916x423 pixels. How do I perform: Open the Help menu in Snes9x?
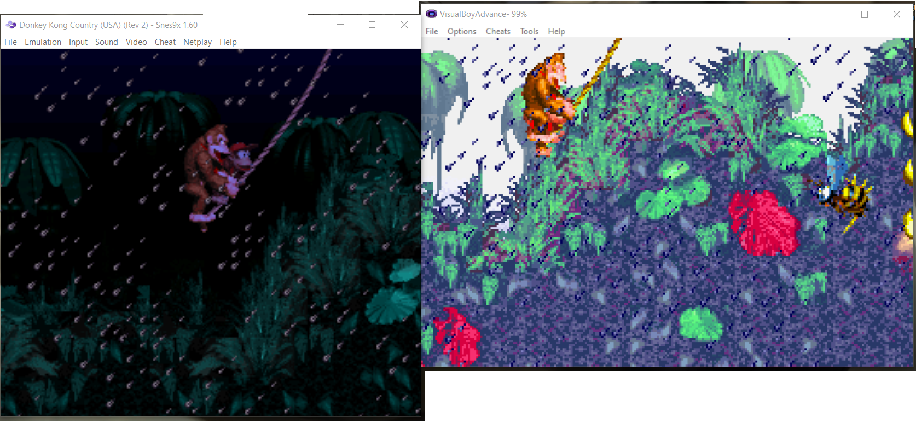228,42
